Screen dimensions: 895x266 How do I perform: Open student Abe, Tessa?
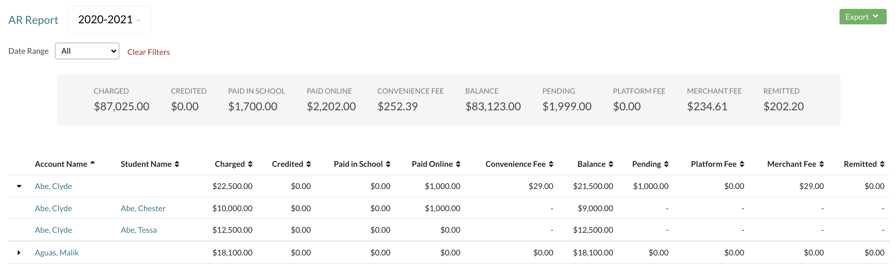tap(139, 230)
